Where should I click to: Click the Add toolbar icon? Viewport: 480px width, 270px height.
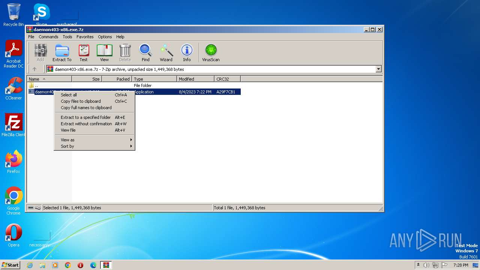point(40,52)
